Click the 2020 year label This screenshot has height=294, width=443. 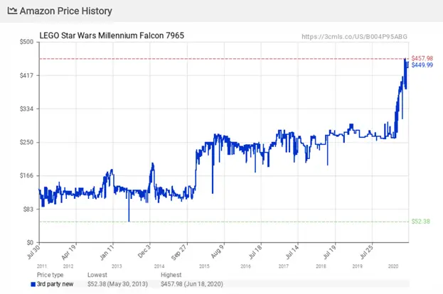point(393,266)
